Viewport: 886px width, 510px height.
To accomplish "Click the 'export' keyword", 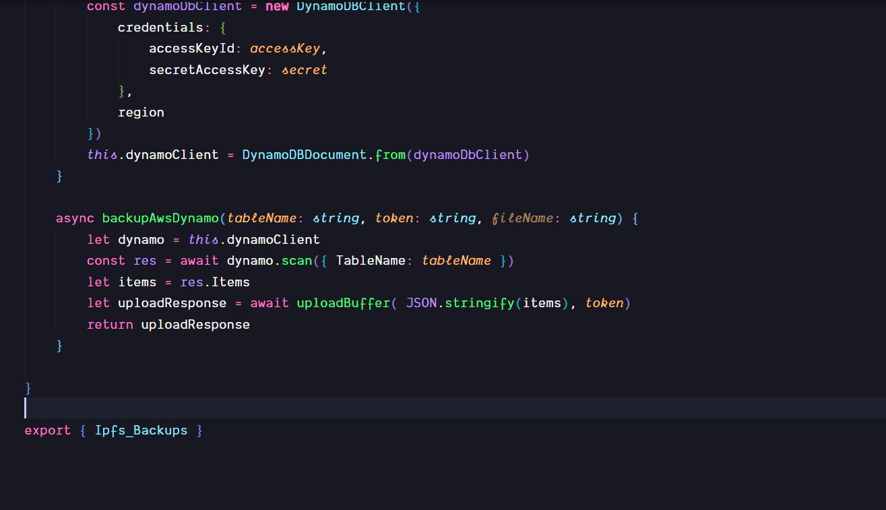I will point(48,431).
